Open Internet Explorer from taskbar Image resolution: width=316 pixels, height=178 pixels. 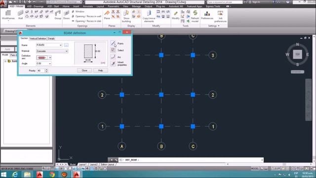[15, 175]
